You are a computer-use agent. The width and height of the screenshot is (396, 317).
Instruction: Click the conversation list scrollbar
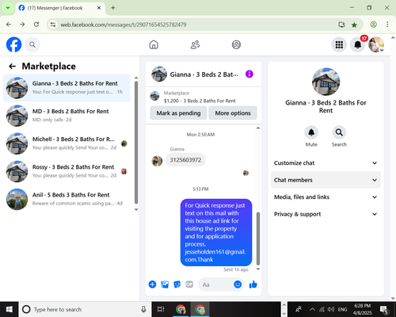[136, 143]
